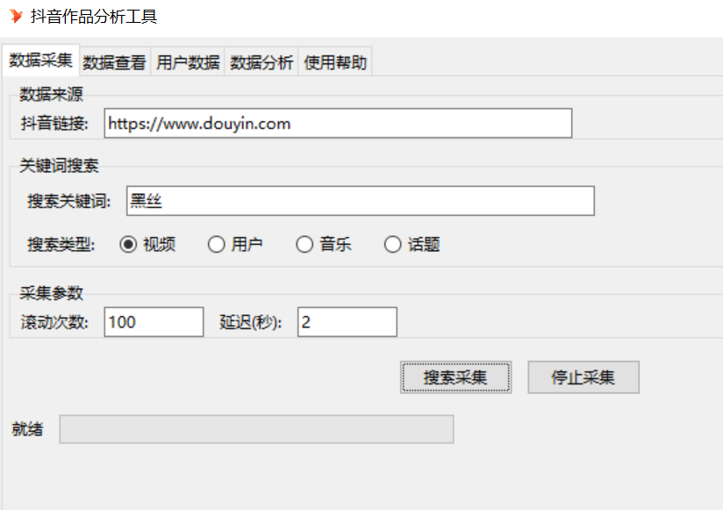Switch to the 数据采集 tab
Screen dimensions: 723x510
point(40,61)
